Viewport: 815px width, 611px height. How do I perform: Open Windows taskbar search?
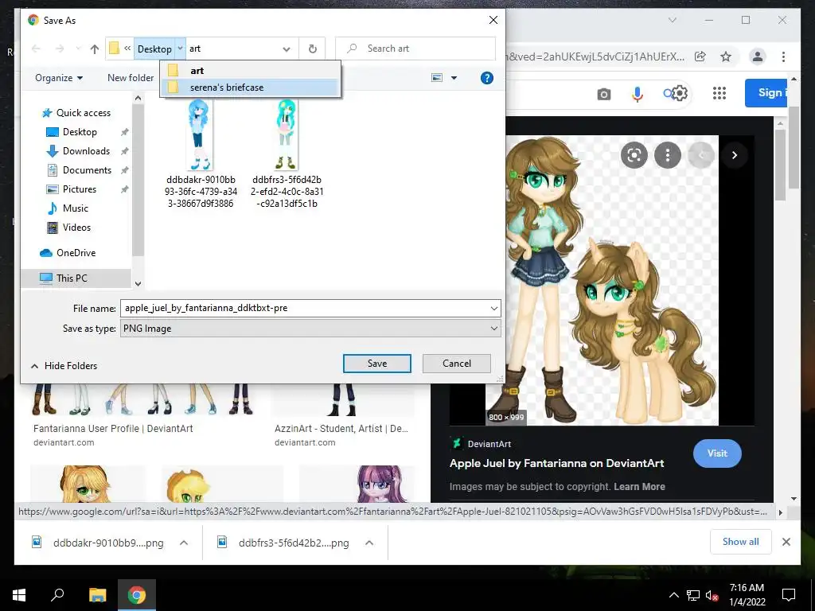coord(57,595)
